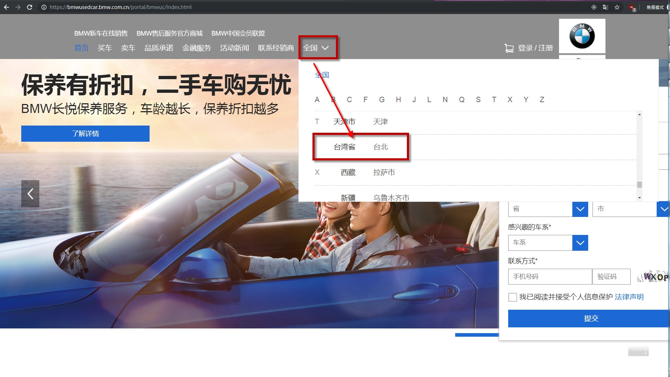Click the 验证码 verification code field
Viewport: 670px width, 377px height.
pos(612,277)
